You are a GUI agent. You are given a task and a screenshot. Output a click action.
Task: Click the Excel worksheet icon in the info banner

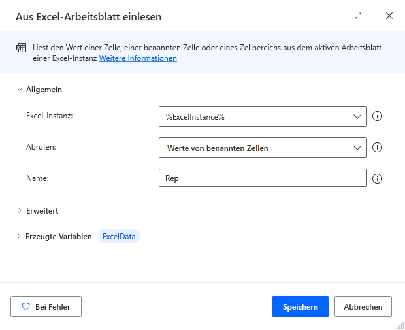[x=21, y=48]
